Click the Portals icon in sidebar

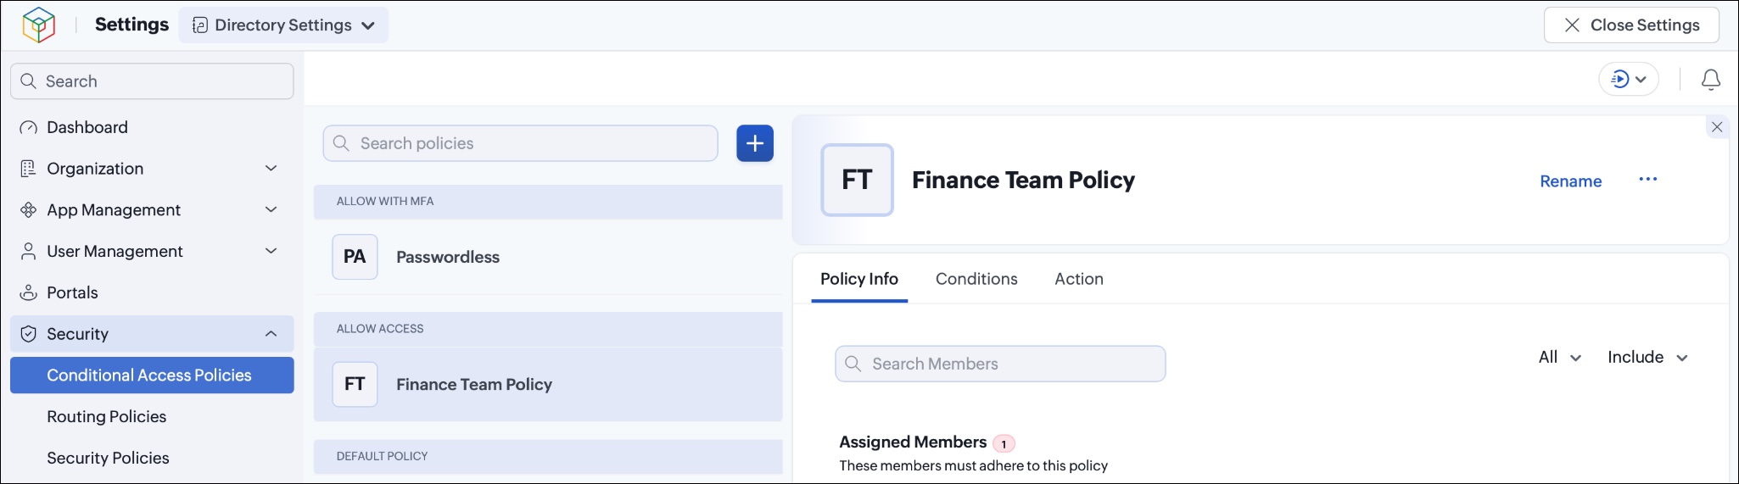(x=29, y=292)
